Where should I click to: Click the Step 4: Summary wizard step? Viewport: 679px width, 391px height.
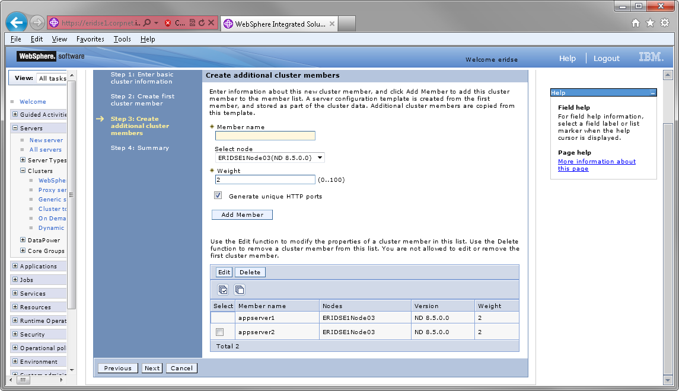tap(139, 148)
